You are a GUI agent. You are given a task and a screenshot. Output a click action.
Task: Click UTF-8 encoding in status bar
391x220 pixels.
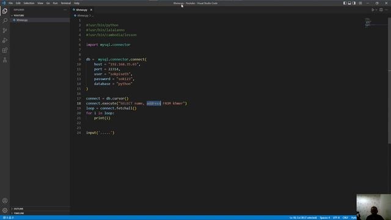(336, 218)
